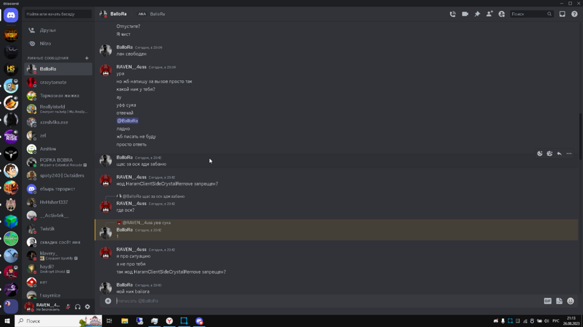Open the Друзья friends page
Screen dimensions: 583x327
(x=58, y=30)
